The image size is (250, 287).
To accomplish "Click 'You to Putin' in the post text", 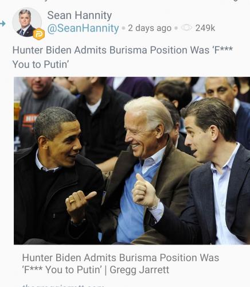I will coord(40,64).
